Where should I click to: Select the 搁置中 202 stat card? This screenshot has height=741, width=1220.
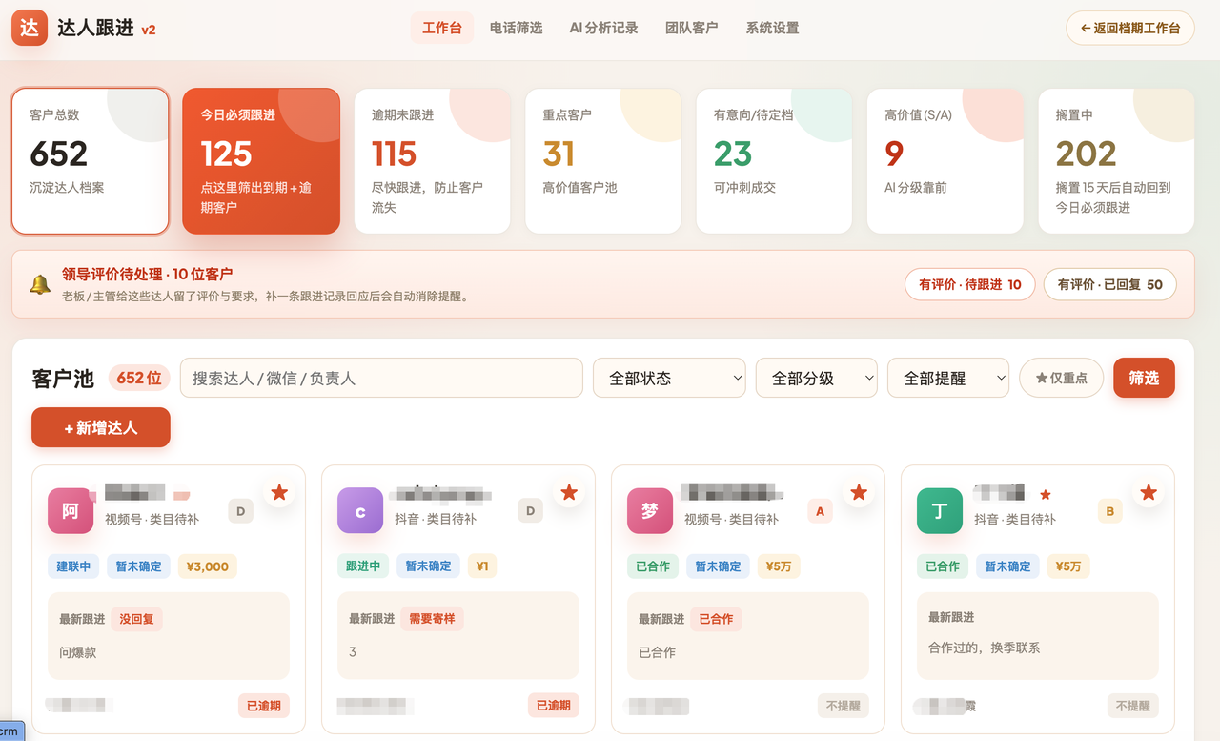click(1116, 161)
